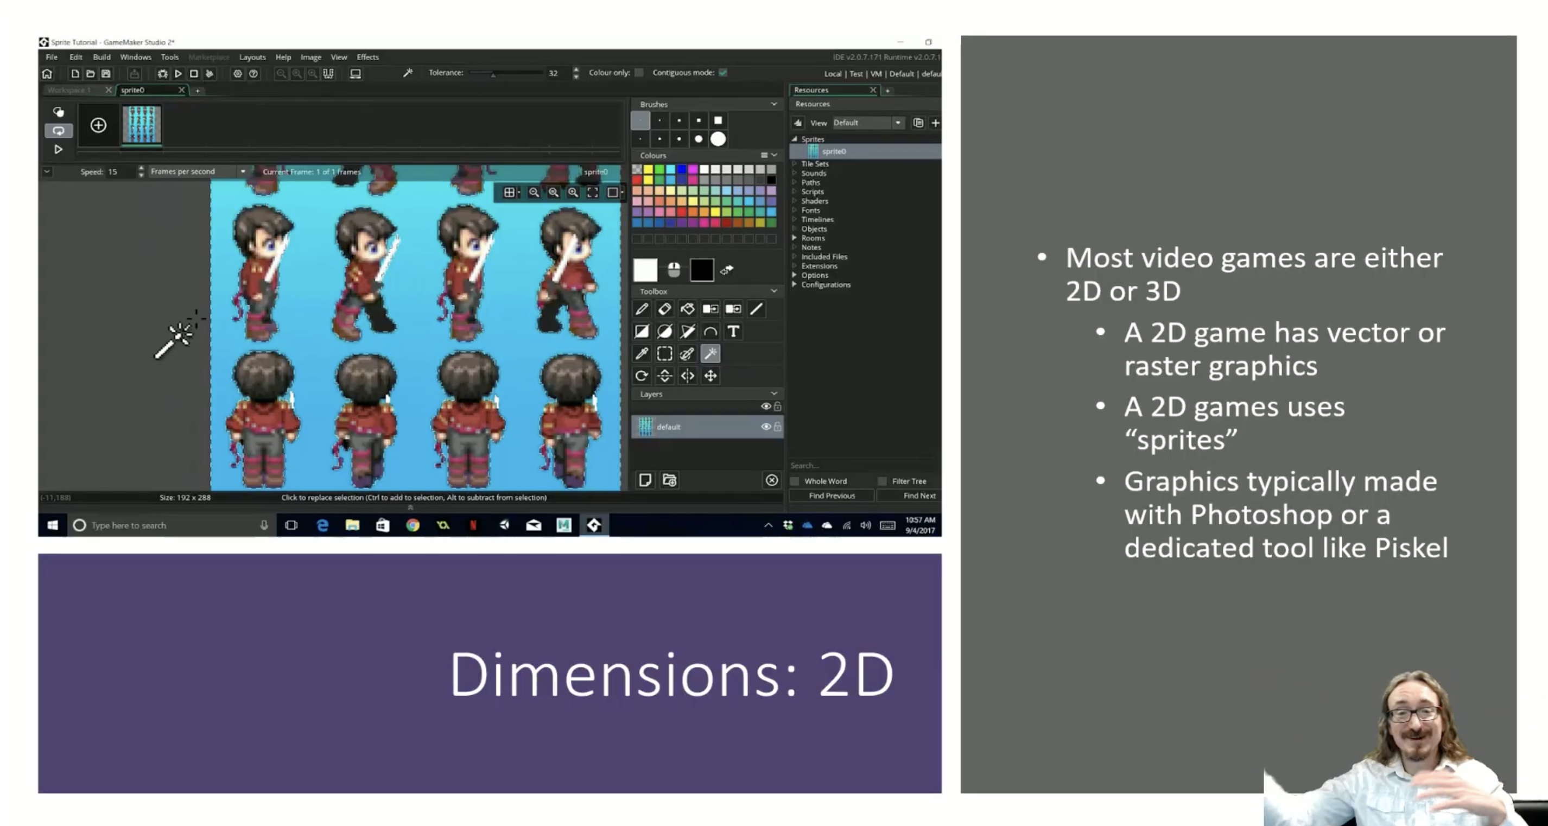Toggle animation loop mode button

(58, 130)
